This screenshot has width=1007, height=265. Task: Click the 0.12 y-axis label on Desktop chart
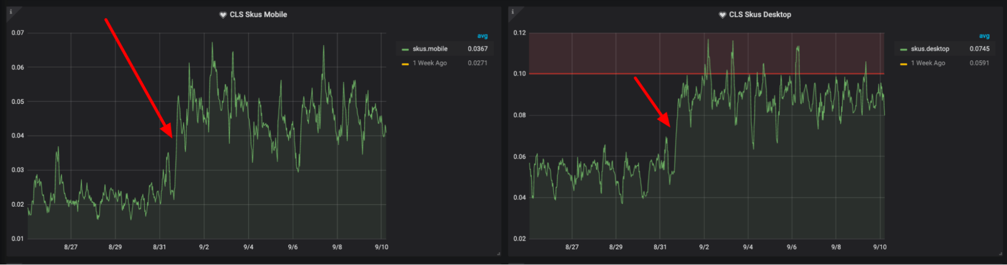(519, 33)
